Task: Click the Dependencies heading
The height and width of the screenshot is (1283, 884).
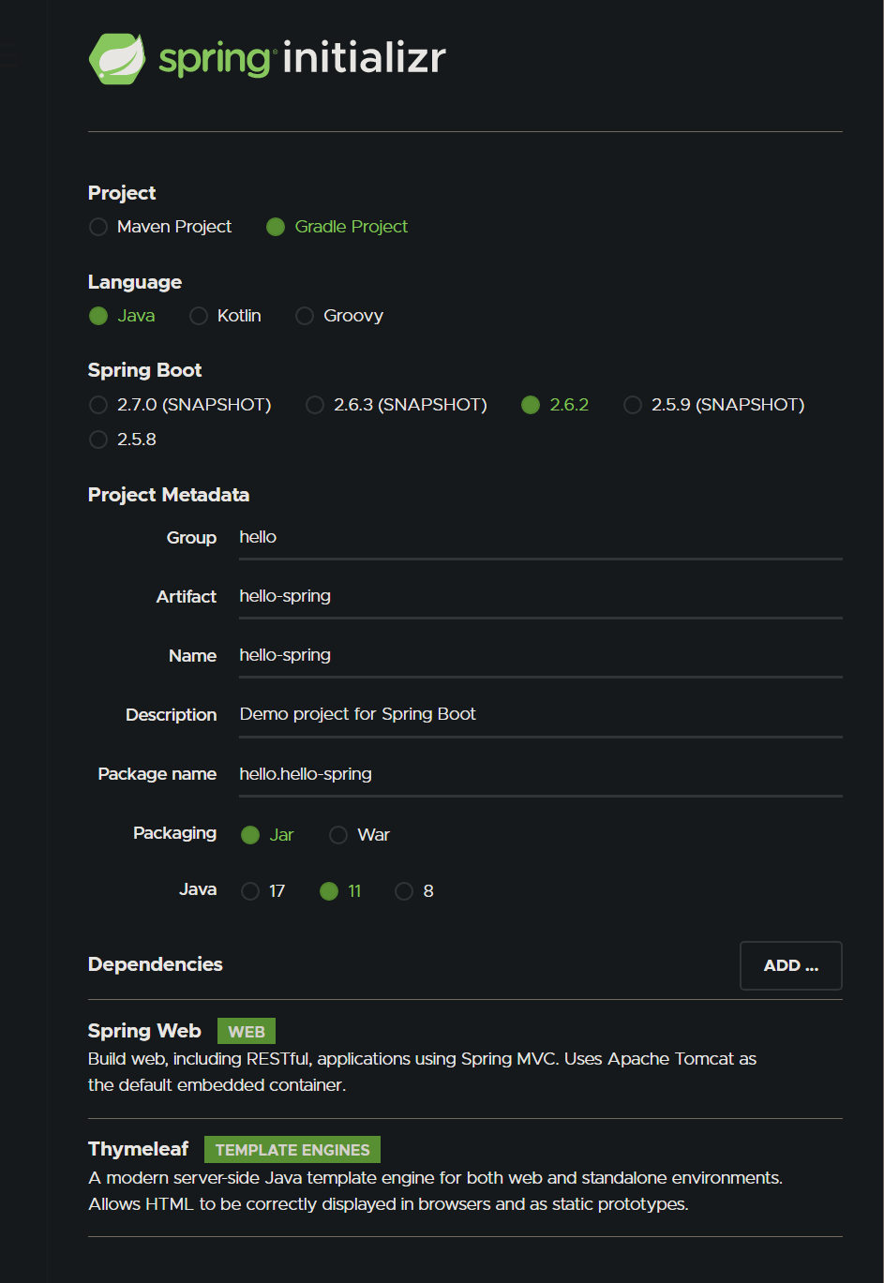Action: [x=156, y=964]
